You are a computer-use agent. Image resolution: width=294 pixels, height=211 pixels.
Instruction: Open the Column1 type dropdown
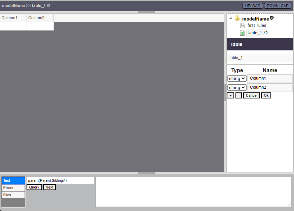point(237,78)
